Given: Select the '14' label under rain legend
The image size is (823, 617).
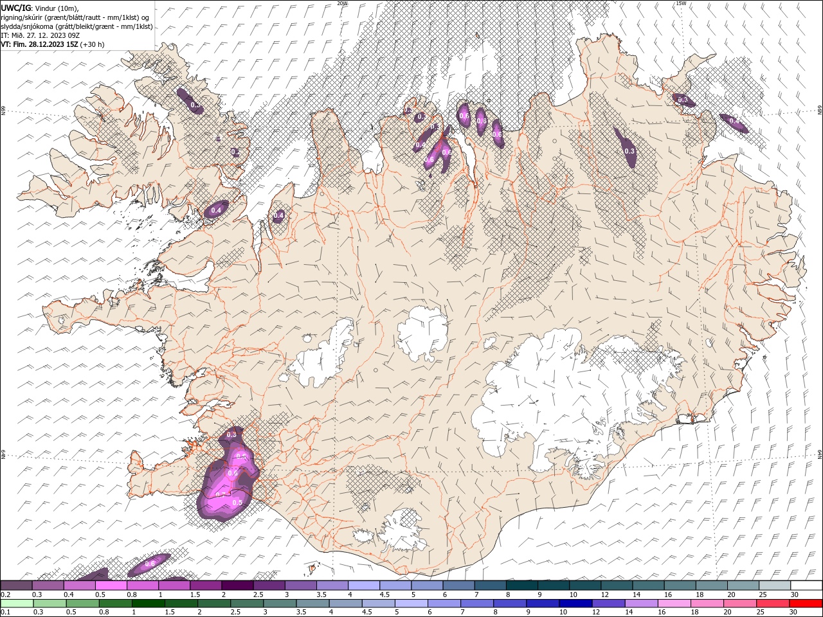Looking at the screenshot, I should (629, 613).
